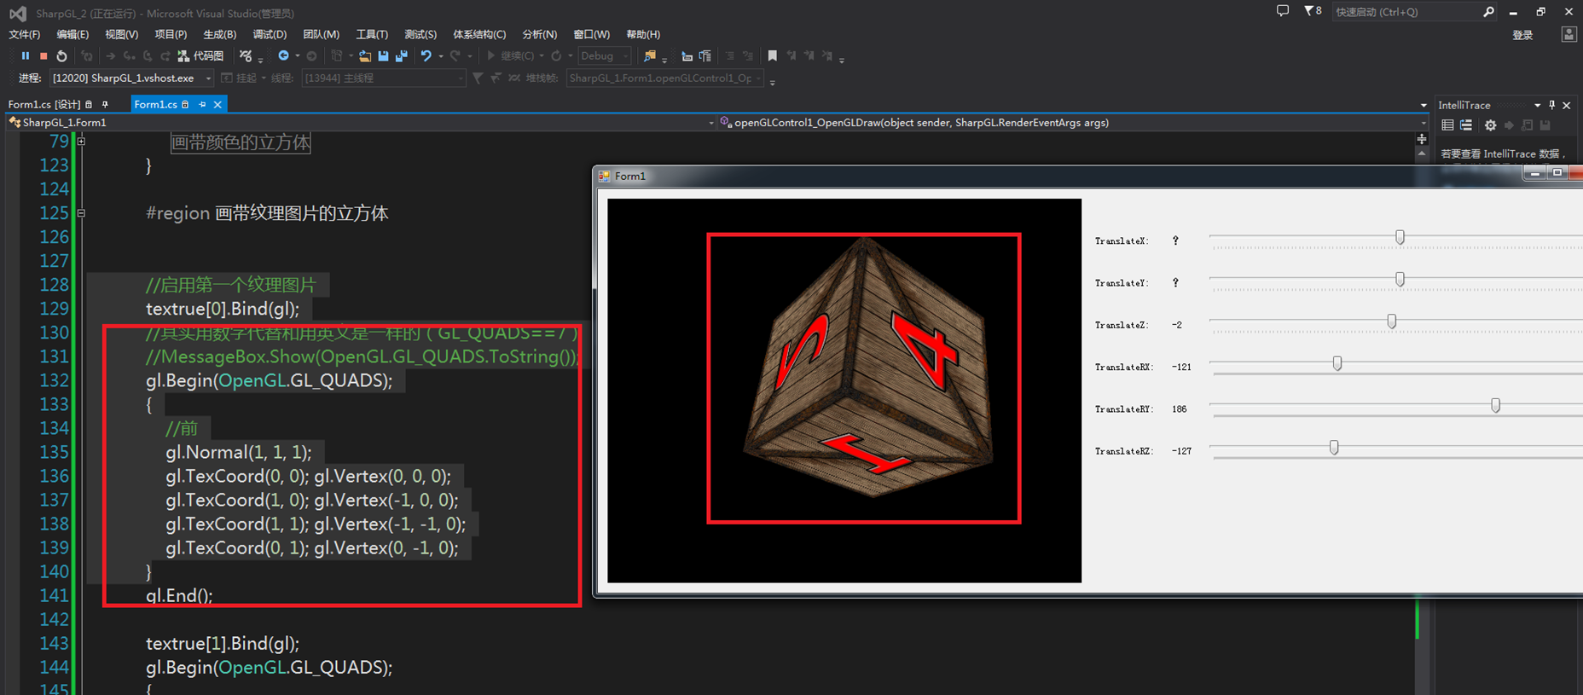Toggle a bookmark on current line
1583x695 pixels.
point(773,56)
